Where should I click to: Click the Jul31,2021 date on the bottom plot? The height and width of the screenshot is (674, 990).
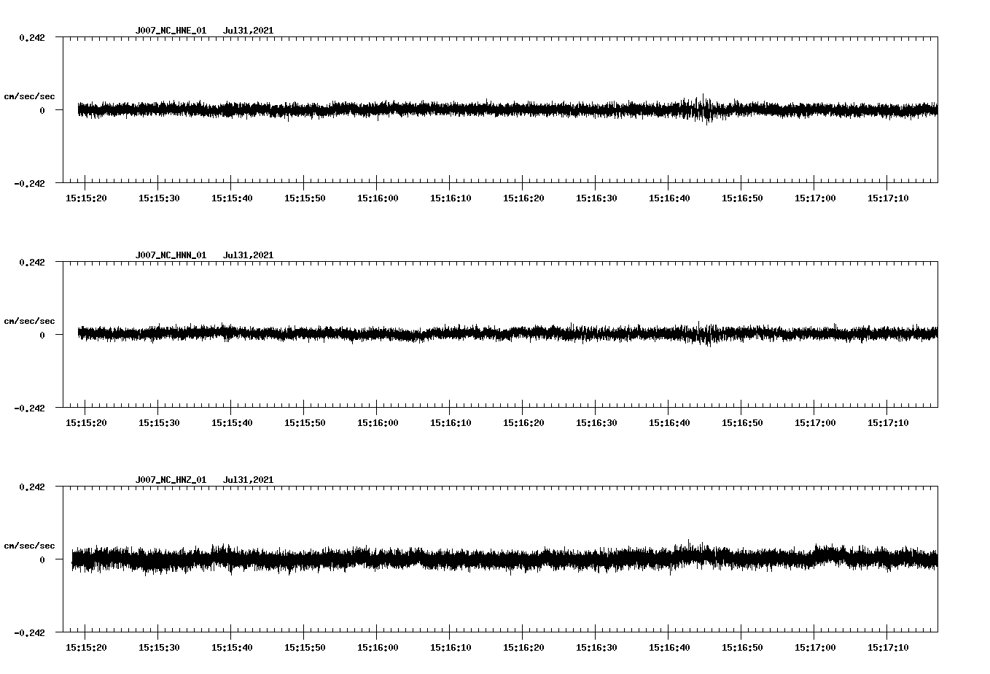tap(249, 479)
